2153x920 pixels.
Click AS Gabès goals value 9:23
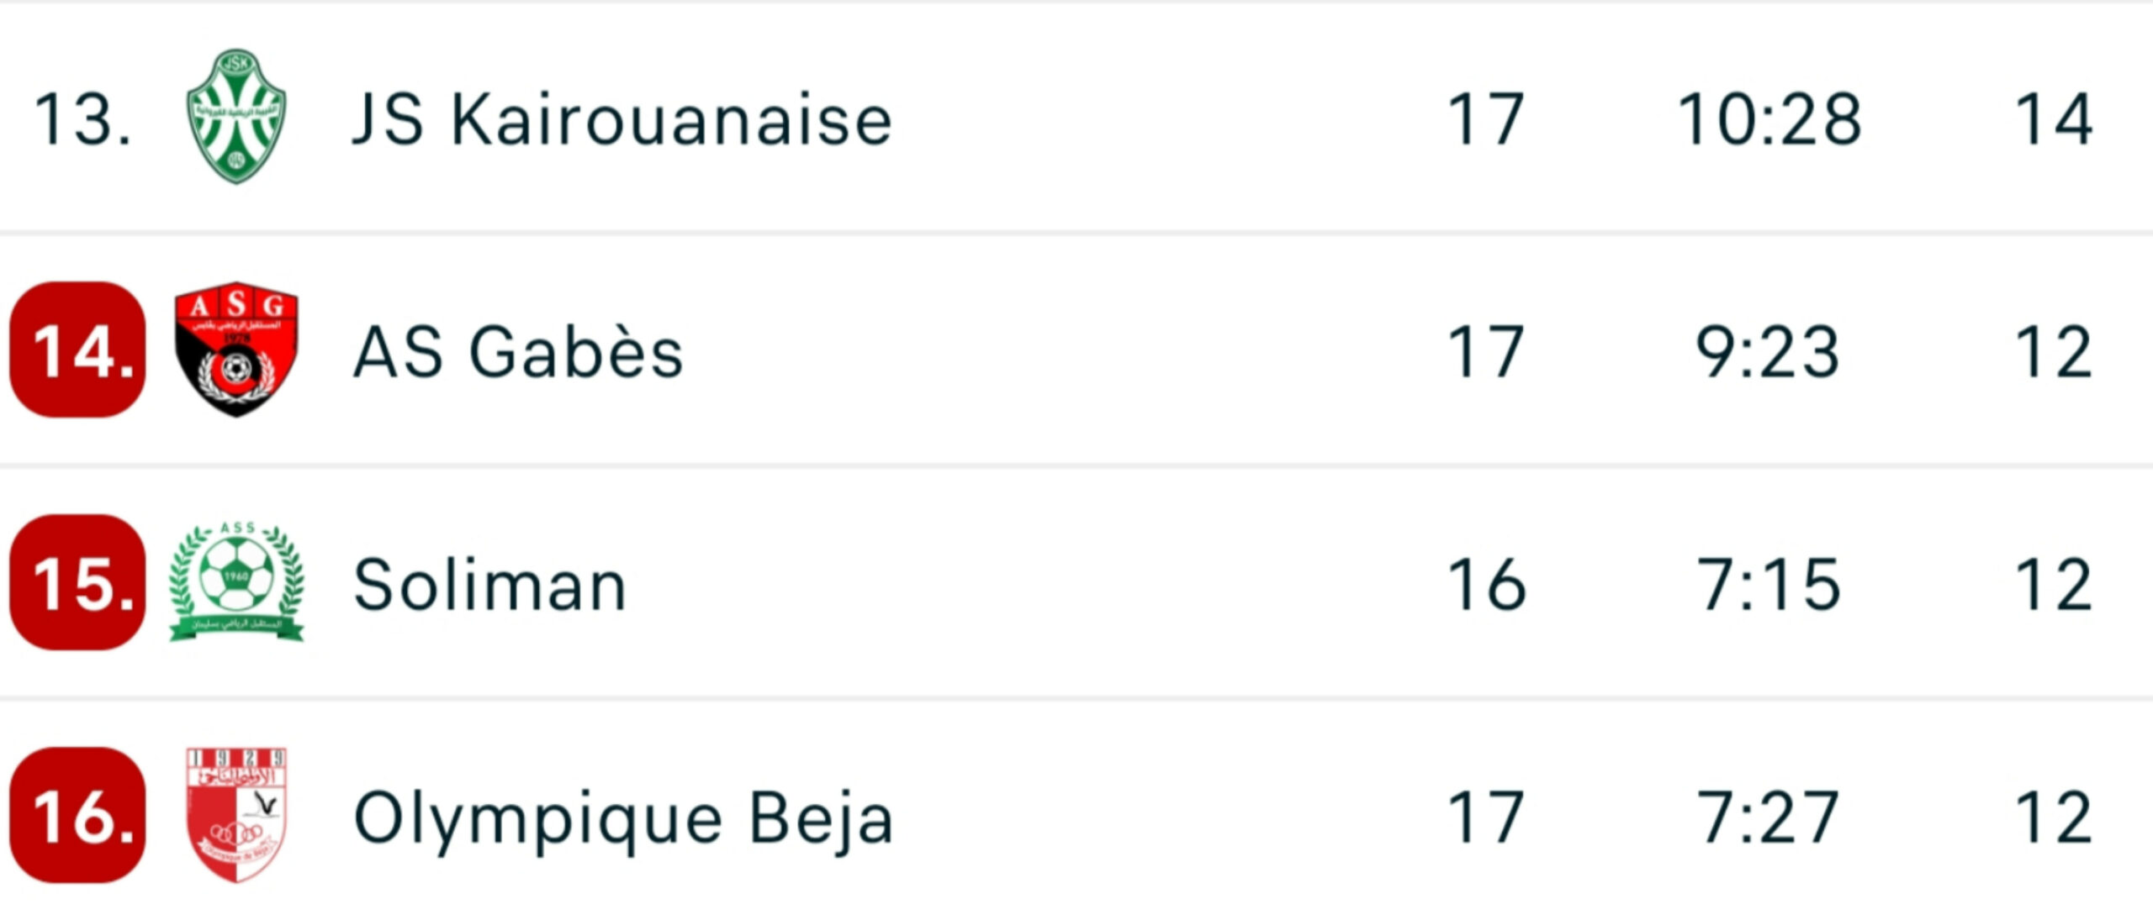[x=1768, y=352]
